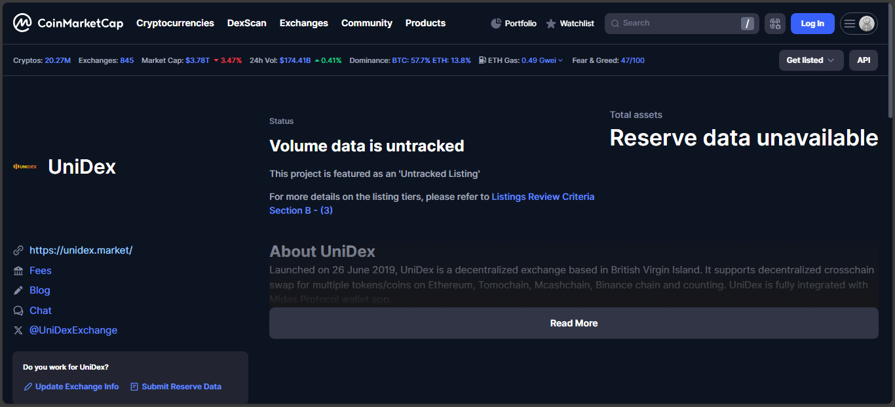Open the Portfolio pie chart icon
Image resolution: width=895 pixels, height=407 pixels.
coord(496,24)
